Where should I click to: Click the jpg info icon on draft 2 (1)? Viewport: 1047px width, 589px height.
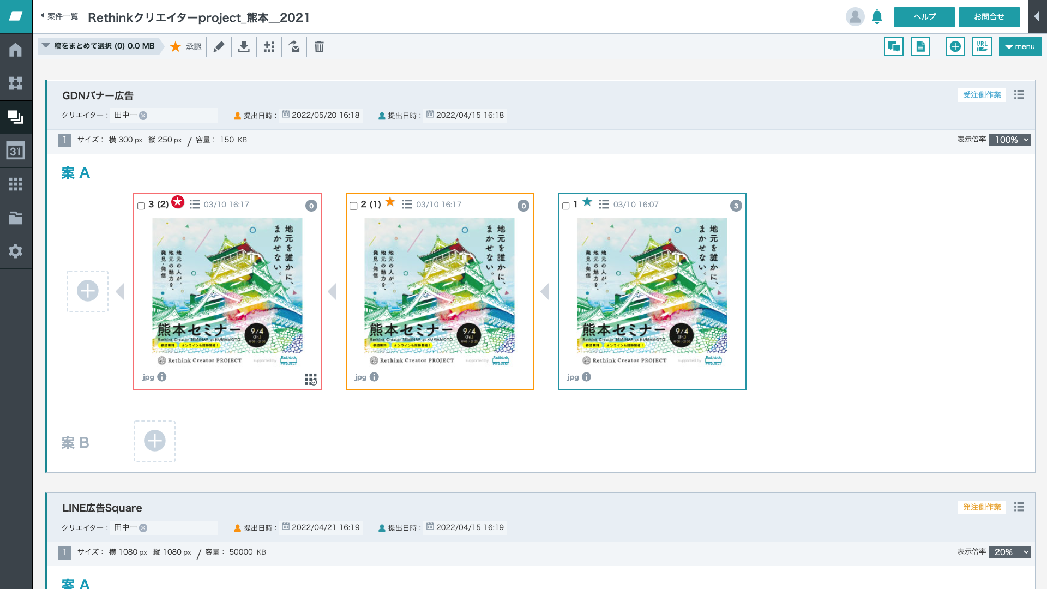point(374,377)
